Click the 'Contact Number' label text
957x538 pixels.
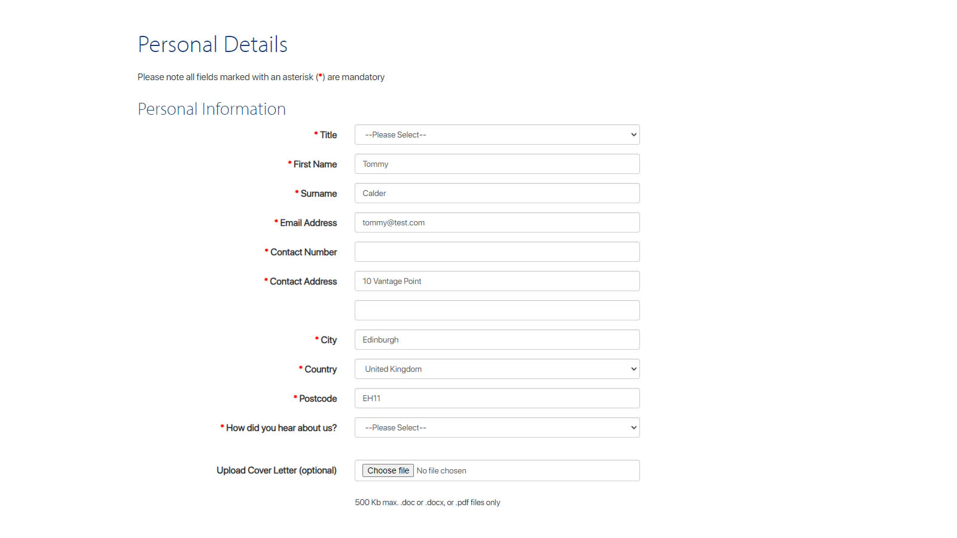pyautogui.click(x=303, y=252)
